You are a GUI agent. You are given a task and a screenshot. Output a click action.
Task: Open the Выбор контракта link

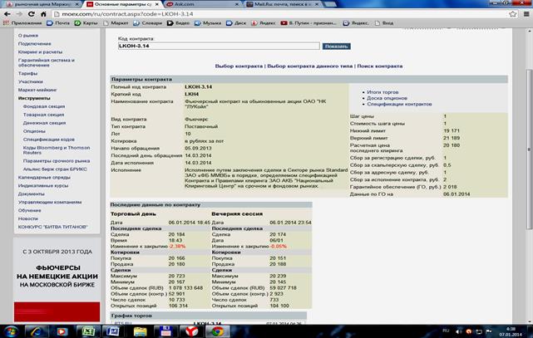[239, 66]
